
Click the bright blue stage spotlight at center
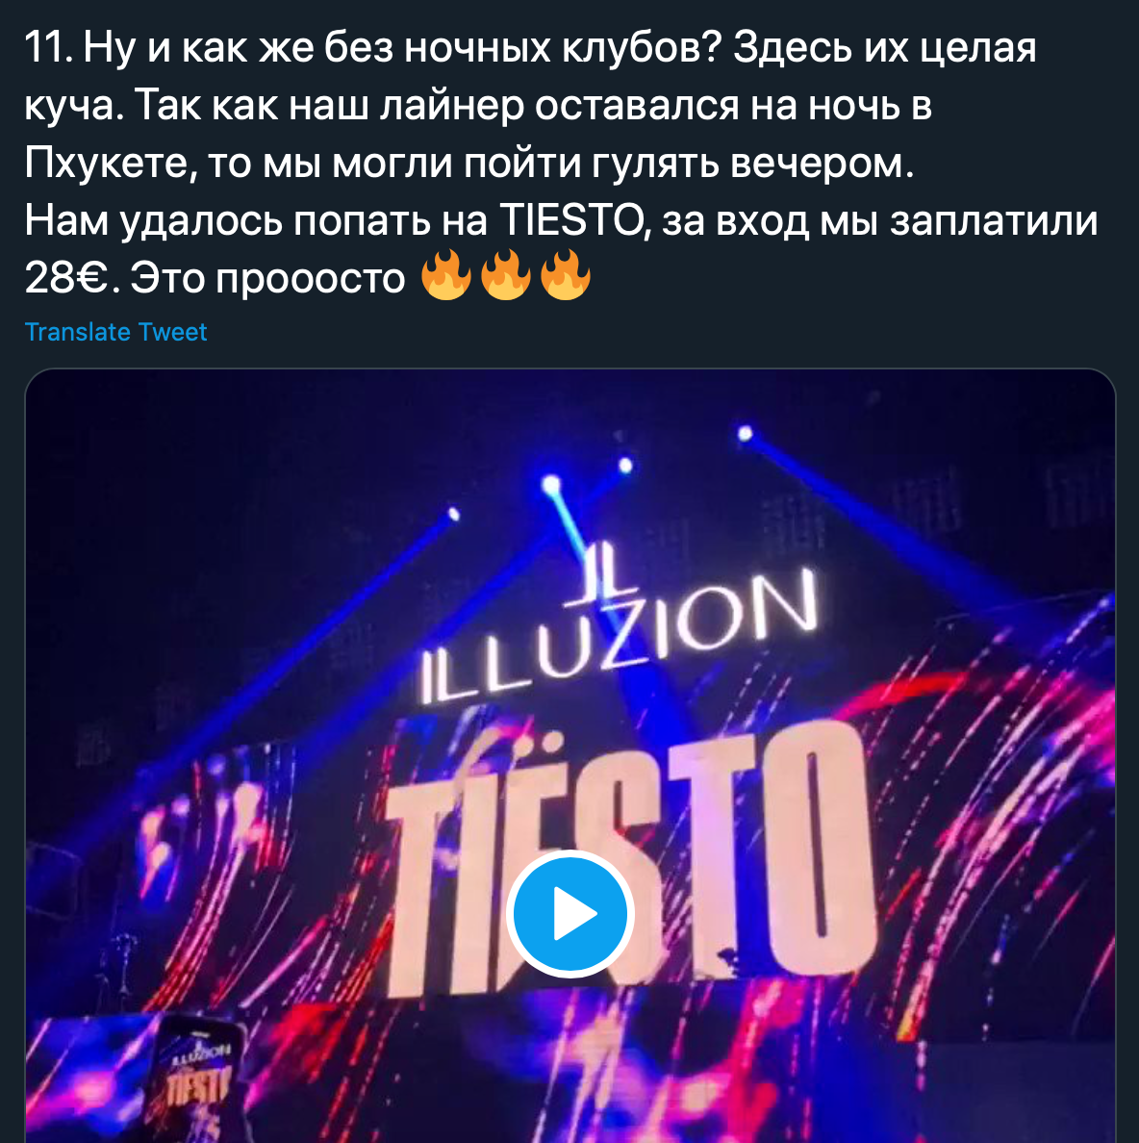coord(551,483)
